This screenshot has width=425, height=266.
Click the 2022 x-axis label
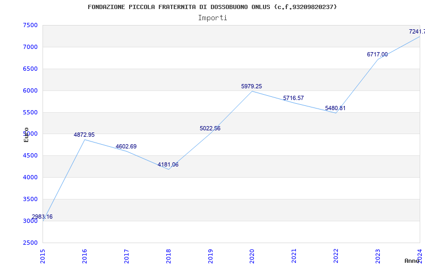(336, 256)
